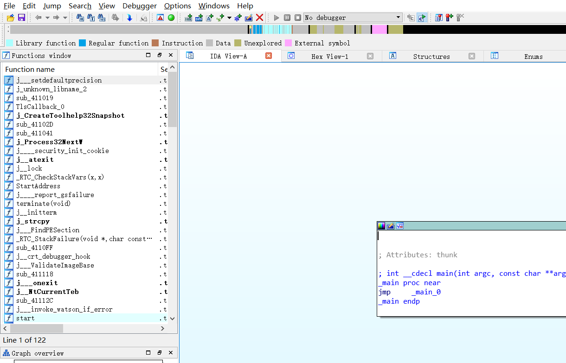Click the create code icon
This screenshot has width=566, height=363.
(188, 18)
